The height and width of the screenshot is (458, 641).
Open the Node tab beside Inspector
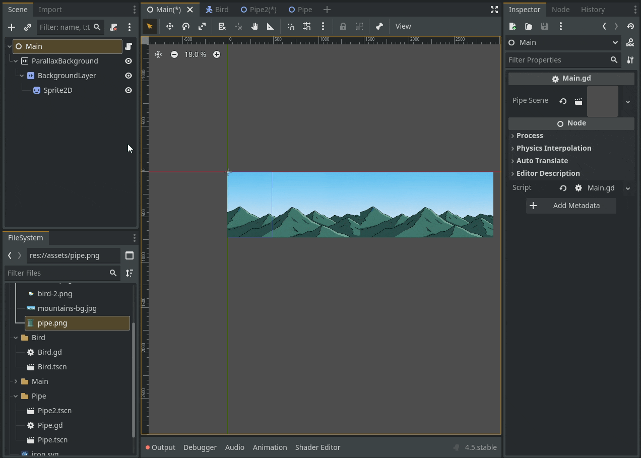click(560, 10)
